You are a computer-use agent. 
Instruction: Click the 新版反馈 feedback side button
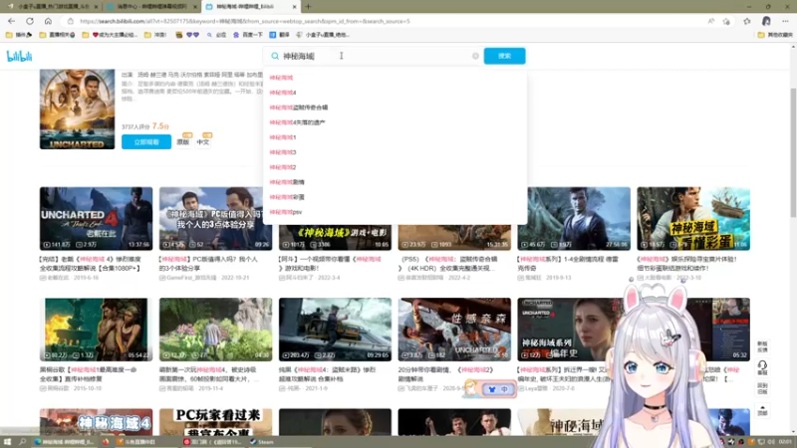click(762, 346)
